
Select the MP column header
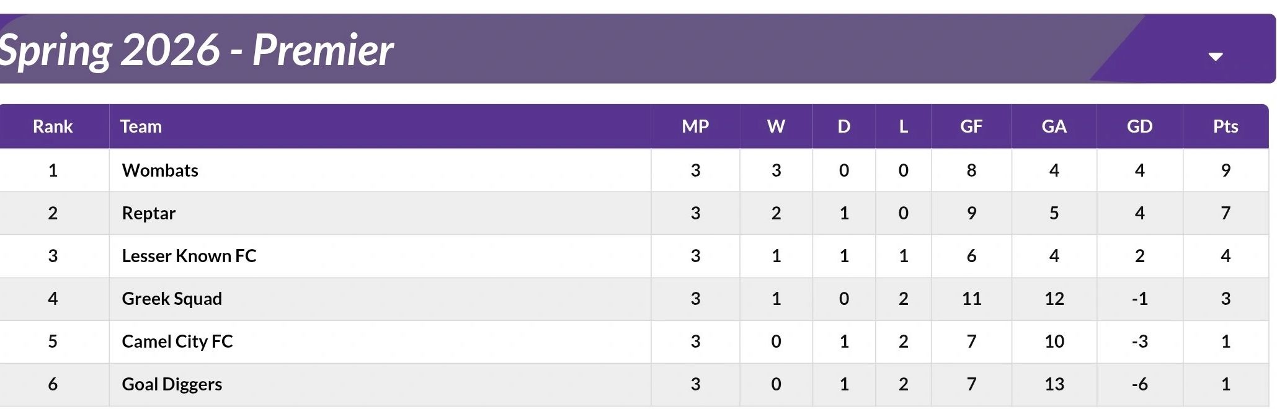[695, 126]
